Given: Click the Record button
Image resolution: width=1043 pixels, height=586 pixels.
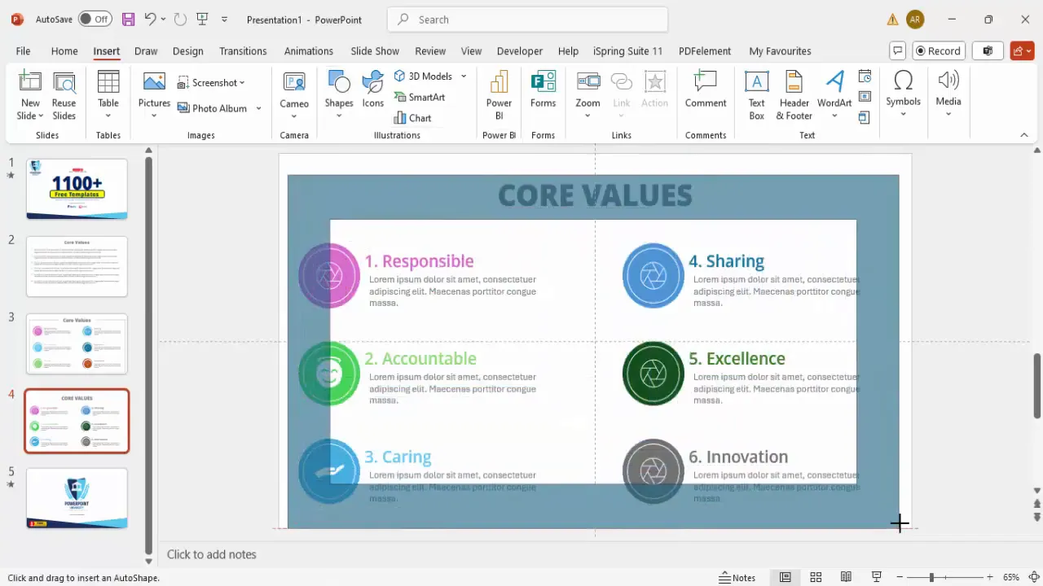Looking at the screenshot, I should click(939, 50).
